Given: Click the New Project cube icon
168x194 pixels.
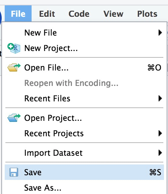Looking at the screenshot, I should tap(14, 48).
